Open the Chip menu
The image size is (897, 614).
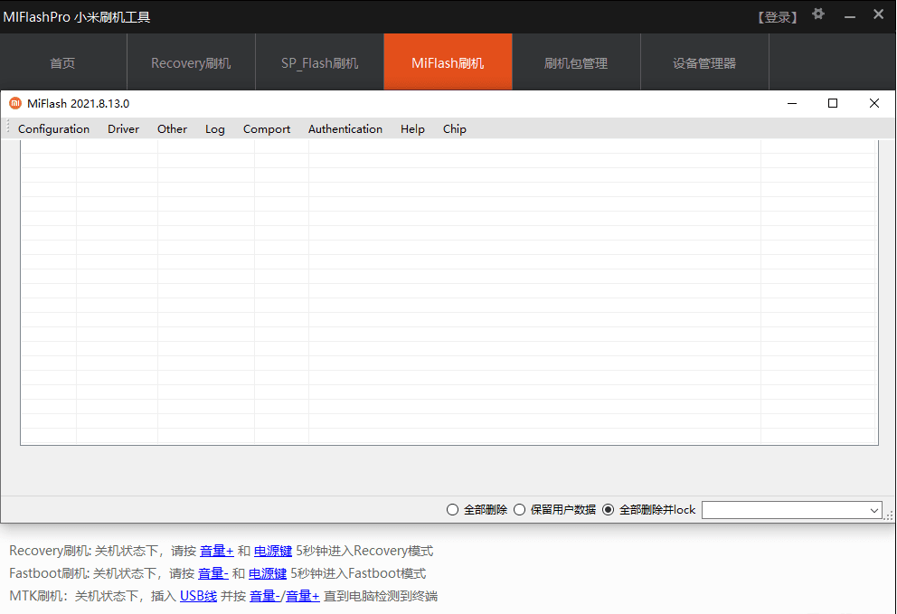[454, 128]
